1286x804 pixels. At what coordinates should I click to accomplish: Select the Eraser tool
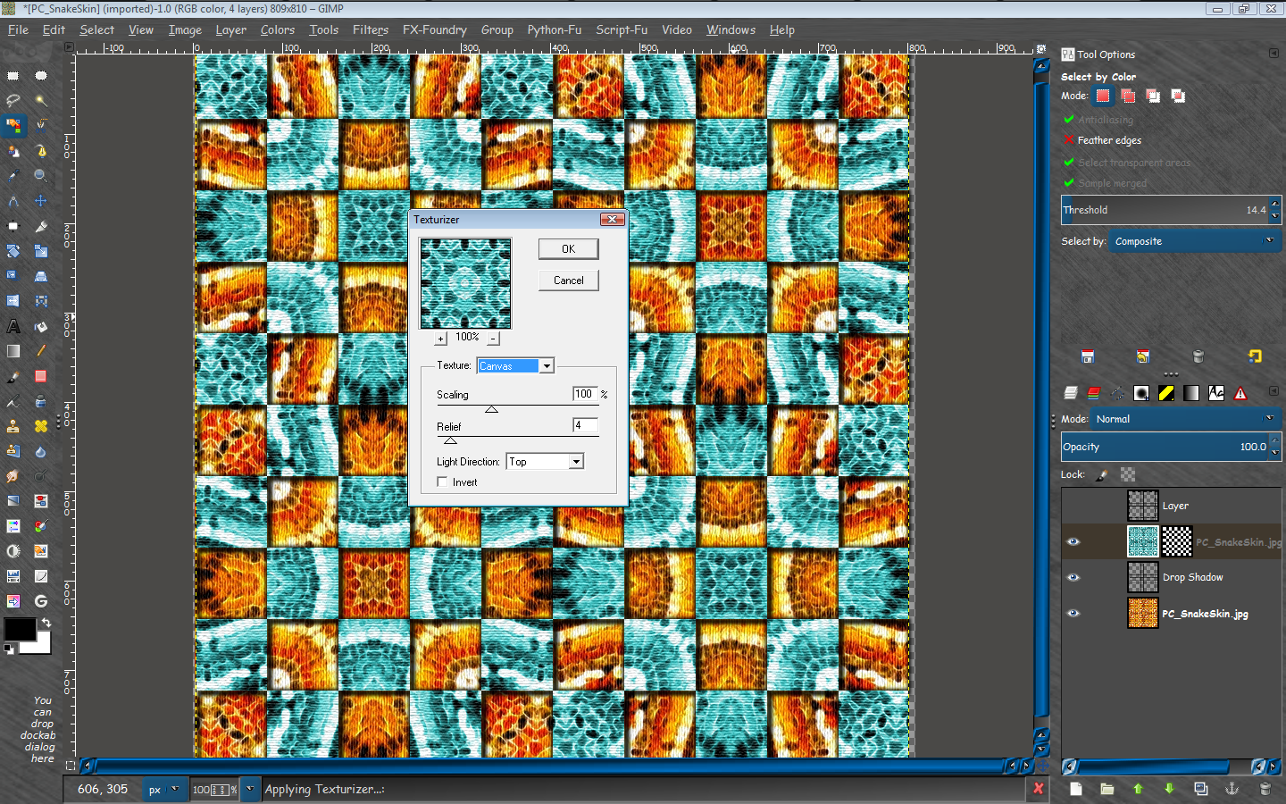[41, 376]
